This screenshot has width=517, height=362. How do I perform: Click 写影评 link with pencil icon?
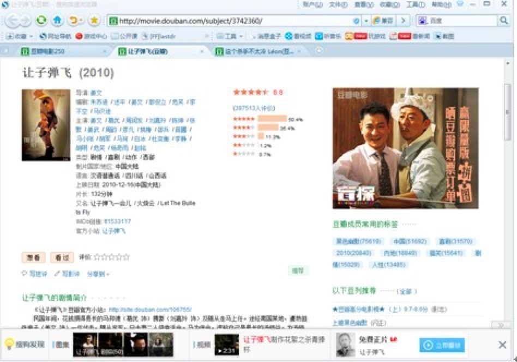67,274
